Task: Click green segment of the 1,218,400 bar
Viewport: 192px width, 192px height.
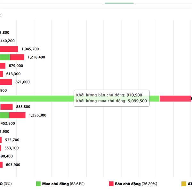Action: click(x=5, y=57)
